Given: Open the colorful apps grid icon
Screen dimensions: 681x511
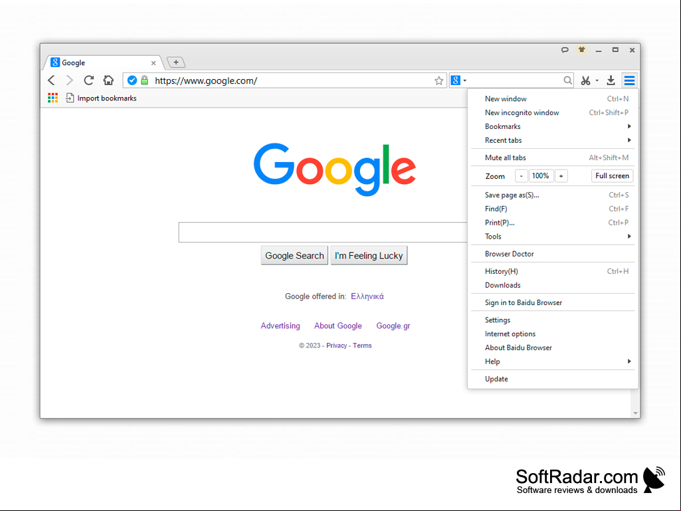Looking at the screenshot, I should pos(53,98).
